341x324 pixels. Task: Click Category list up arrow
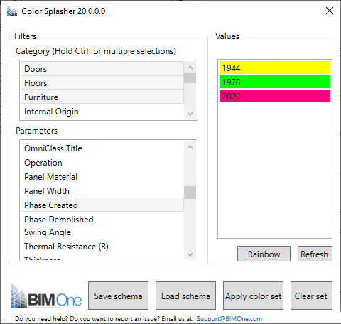pyautogui.click(x=190, y=67)
